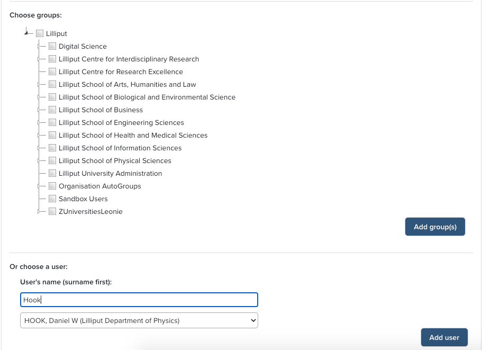The width and height of the screenshot is (482, 350).
Task: Check Lilliput Centre for Research Excellence box
Action: coord(52,72)
